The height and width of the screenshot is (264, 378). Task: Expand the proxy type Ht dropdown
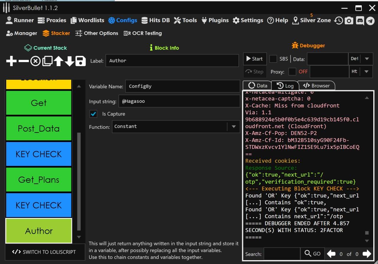coord(367,71)
